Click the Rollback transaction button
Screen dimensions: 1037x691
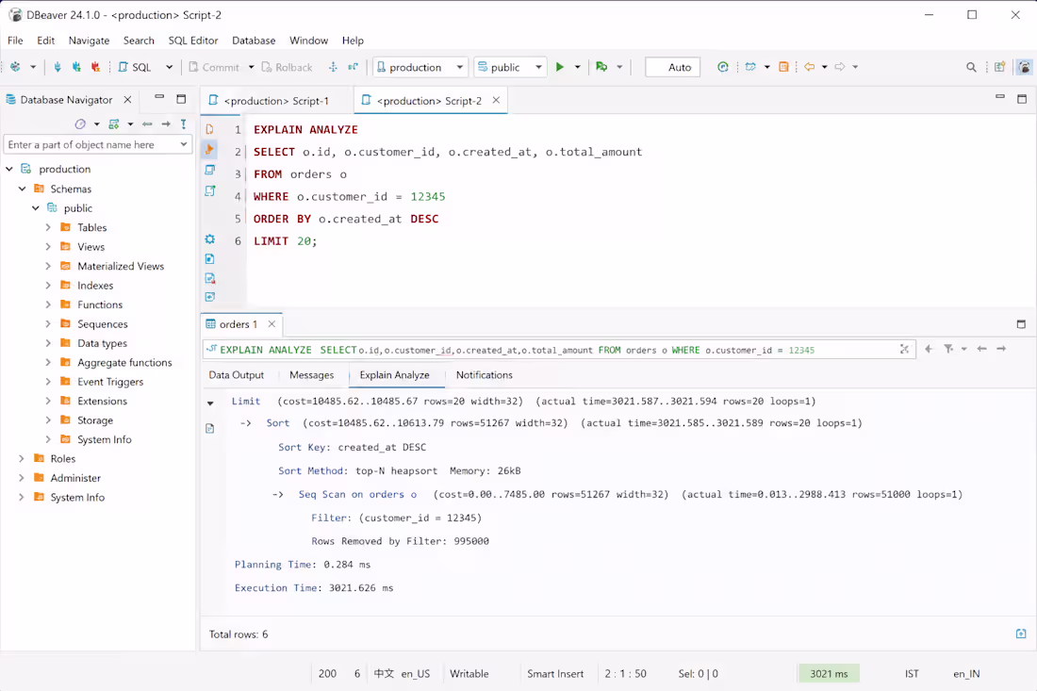tap(287, 67)
